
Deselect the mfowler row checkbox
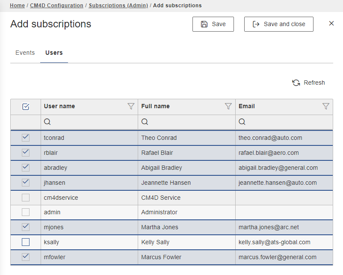pyautogui.click(x=26, y=257)
